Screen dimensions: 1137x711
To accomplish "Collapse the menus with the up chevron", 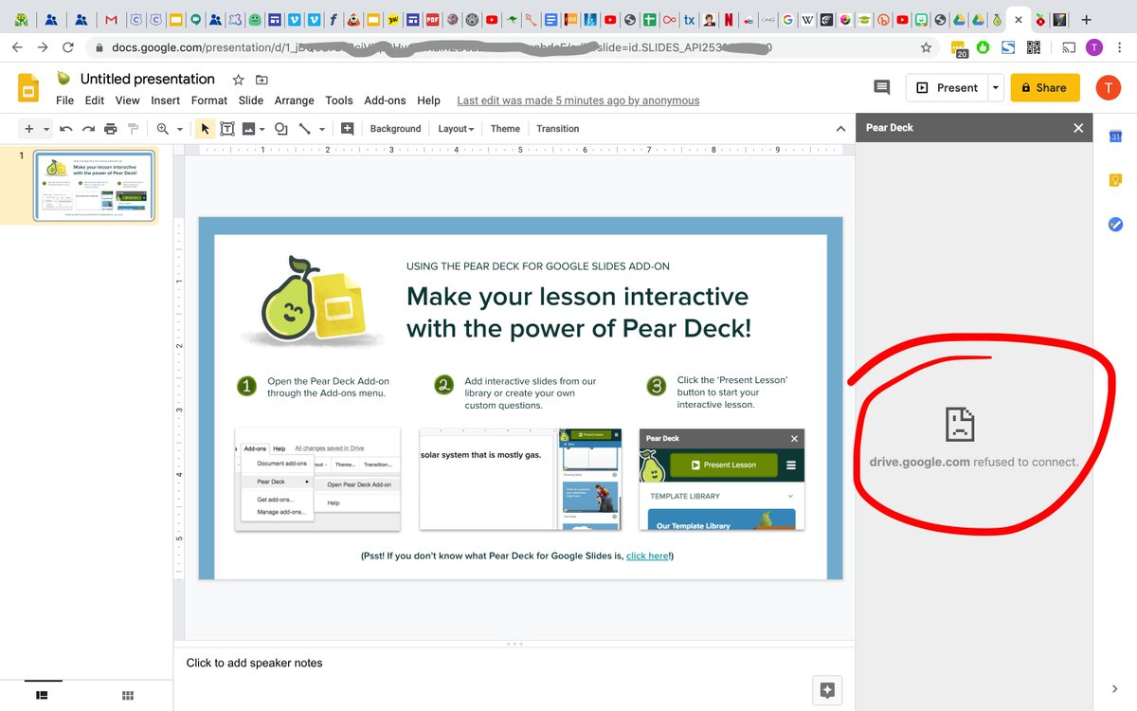I will [x=839, y=129].
